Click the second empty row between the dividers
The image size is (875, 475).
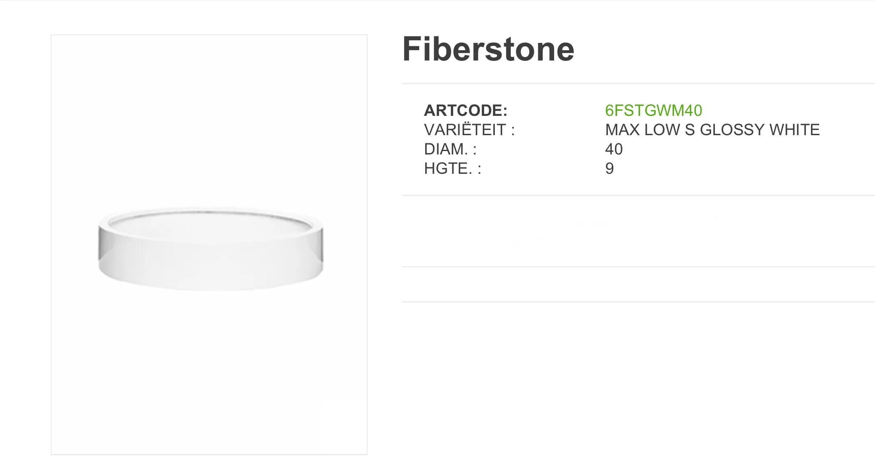click(x=638, y=284)
